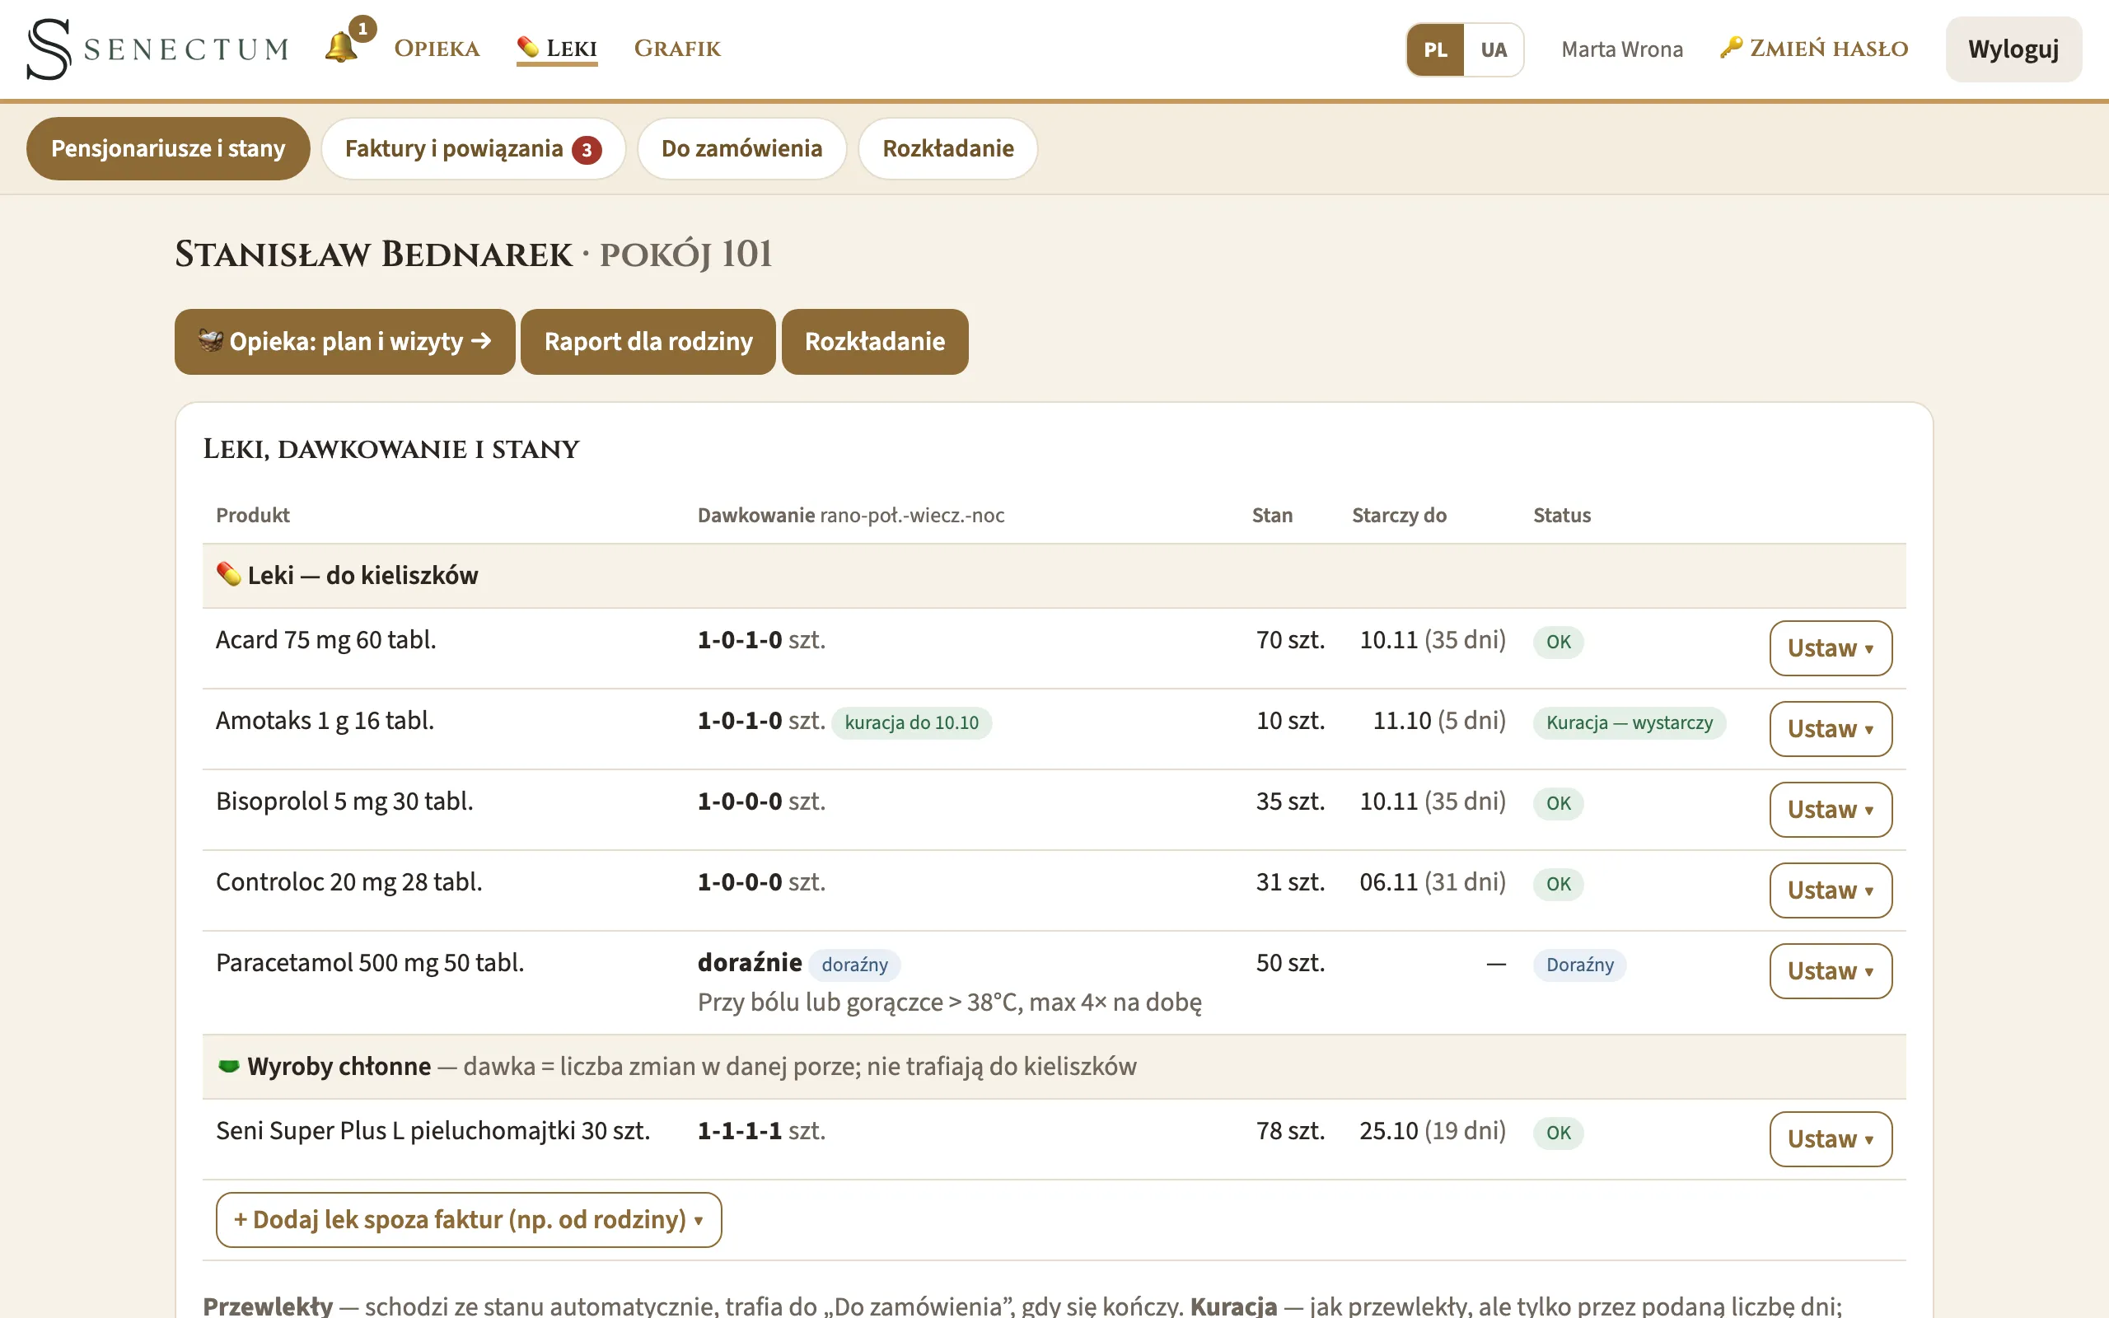Click the pill icon next to Leki
Image resolution: width=2109 pixels, height=1318 pixels.
(527, 47)
